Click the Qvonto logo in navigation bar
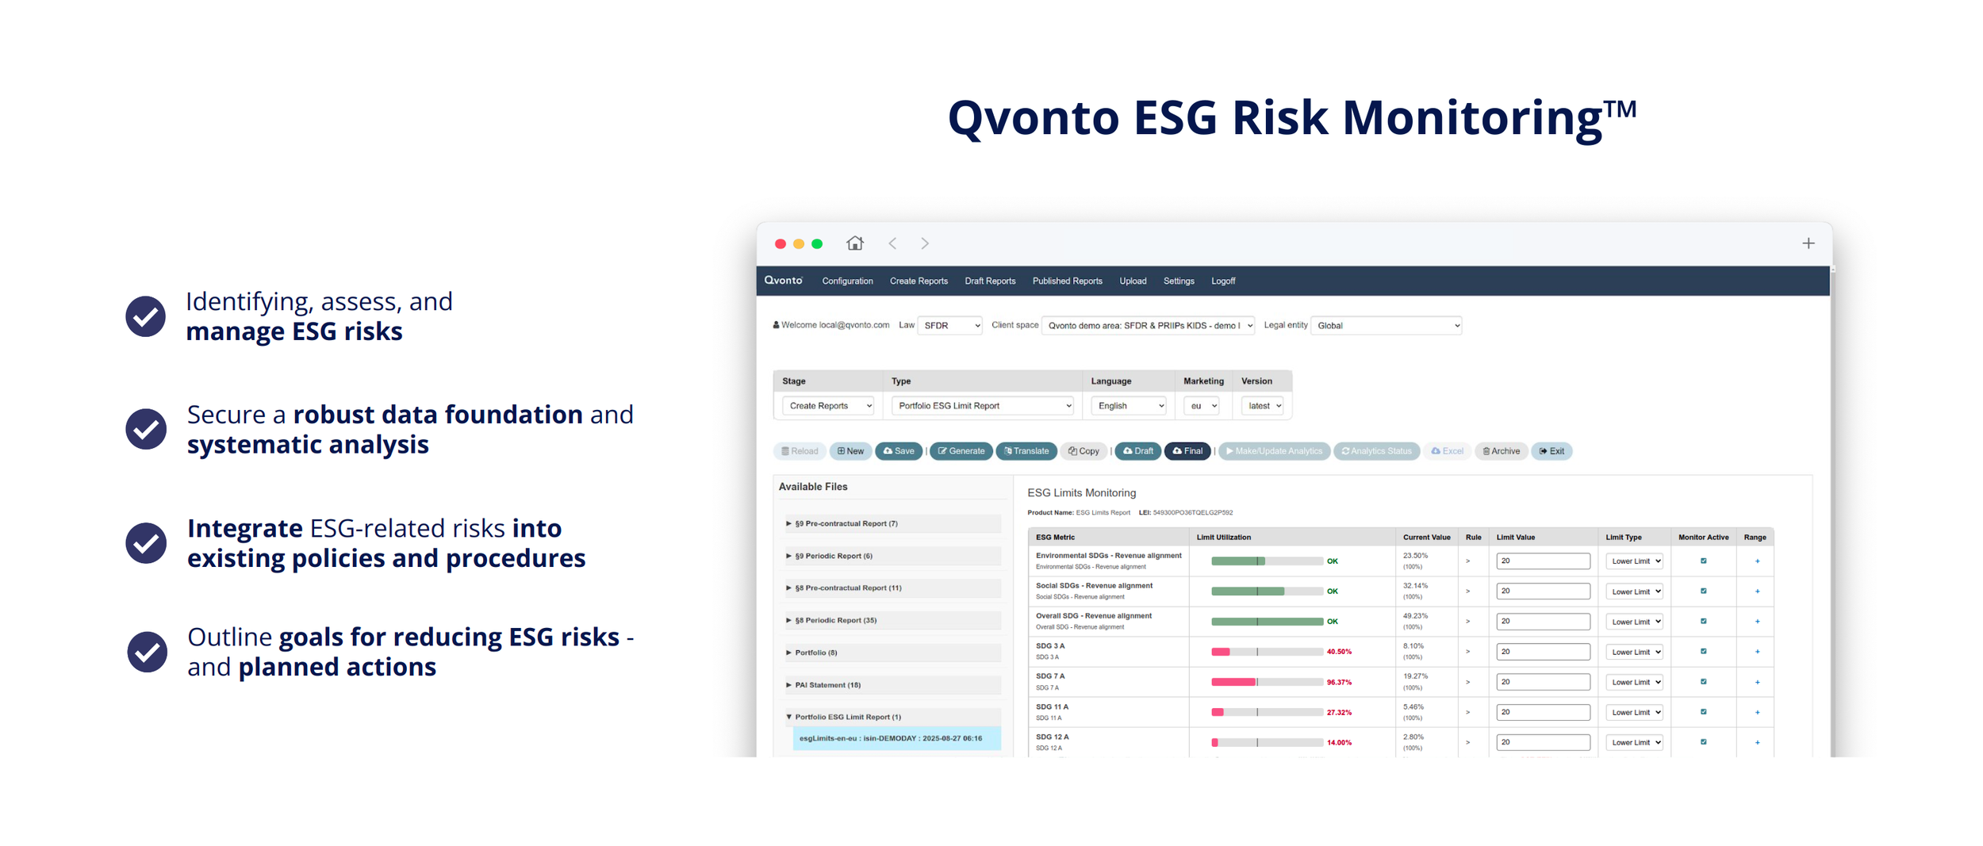 point(783,281)
